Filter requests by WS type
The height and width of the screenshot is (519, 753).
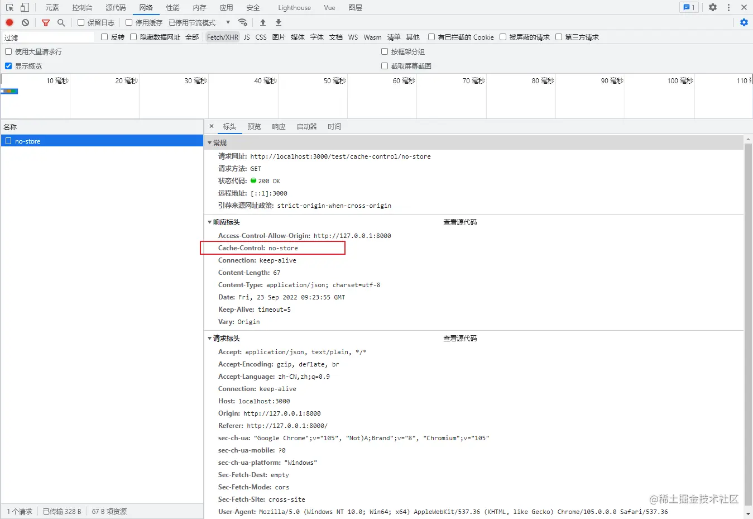[x=353, y=37]
